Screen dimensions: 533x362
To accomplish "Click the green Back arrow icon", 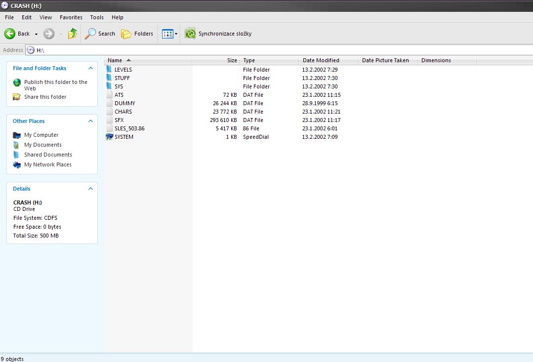I will tap(10, 34).
